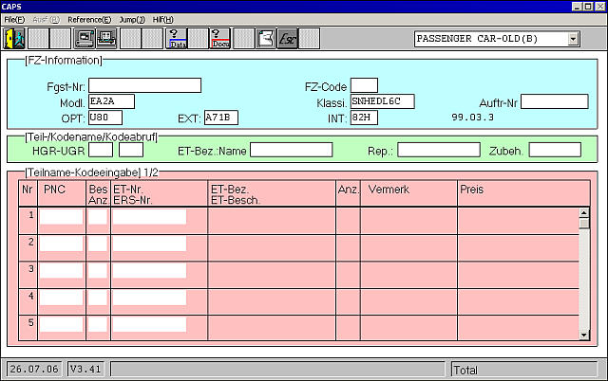Click the ET-Nr. field in row 3
Viewport: 608px width, 381px height.
pyautogui.click(x=149, y=270)
